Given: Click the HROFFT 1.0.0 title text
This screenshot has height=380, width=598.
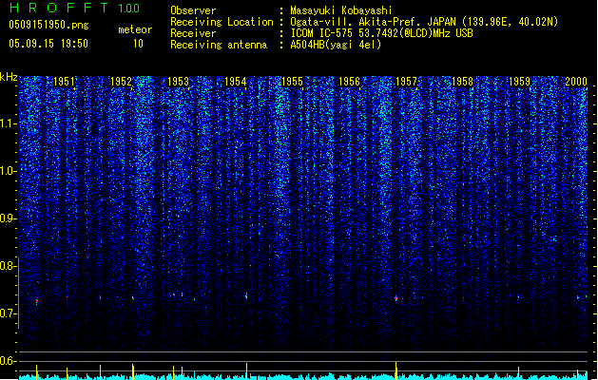Looking at the screenshot, I should tap(74, 8).
